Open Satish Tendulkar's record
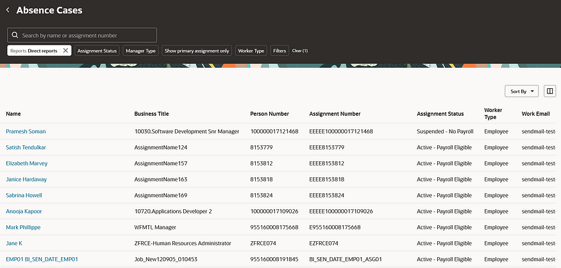Image resolution: width=561 pixels, height=268 pixels. click(x=26, y=147)
